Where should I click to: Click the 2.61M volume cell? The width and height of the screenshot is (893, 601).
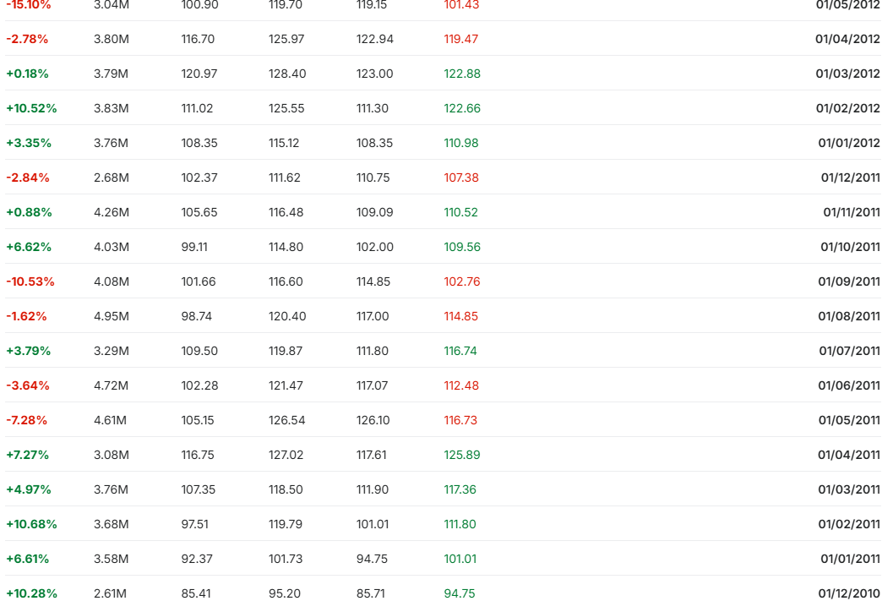(111, 593)
